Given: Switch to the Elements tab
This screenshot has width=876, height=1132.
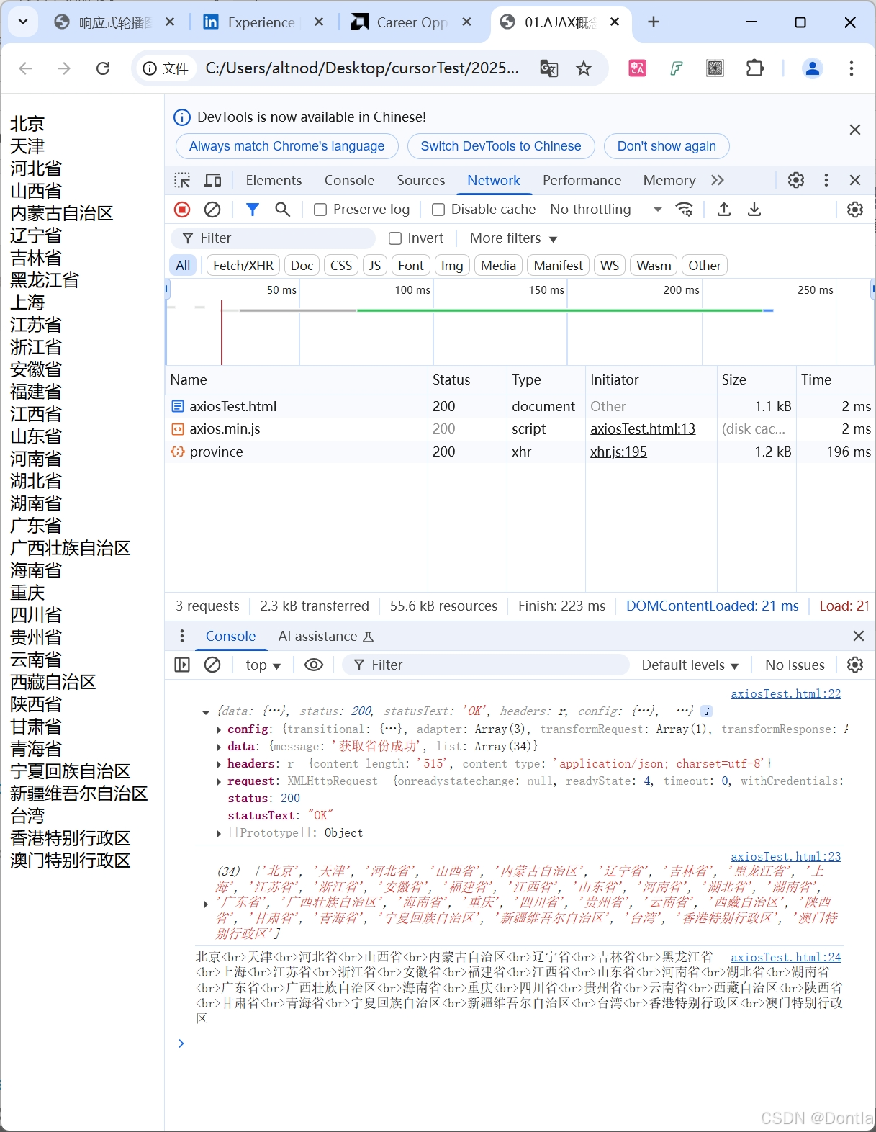Looking at the screenshot, I should [274, 180].
